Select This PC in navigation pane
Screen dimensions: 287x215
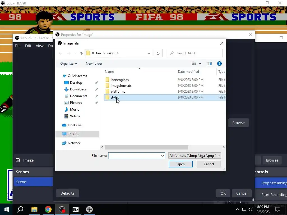(x=77, y=134)
